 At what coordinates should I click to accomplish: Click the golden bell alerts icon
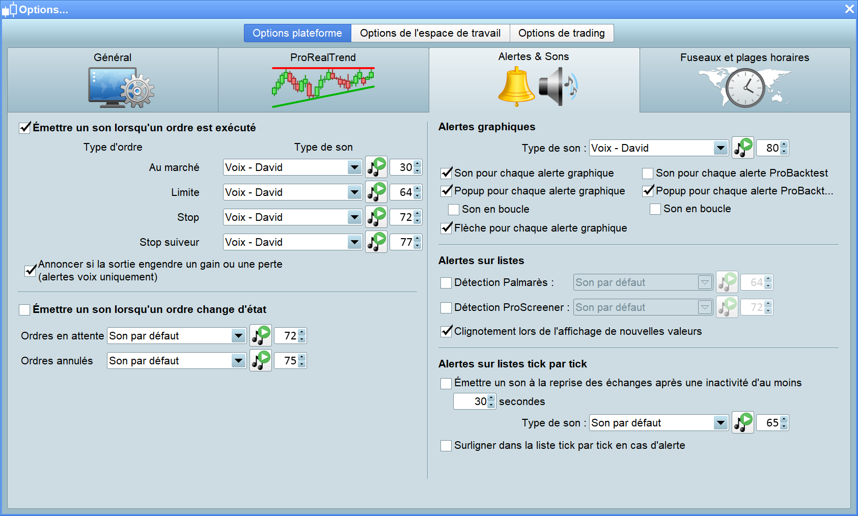pyautogui.click(x=516, y=88)
